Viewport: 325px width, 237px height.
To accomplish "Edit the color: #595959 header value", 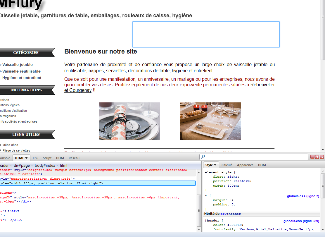I will (x=234, y=225).
